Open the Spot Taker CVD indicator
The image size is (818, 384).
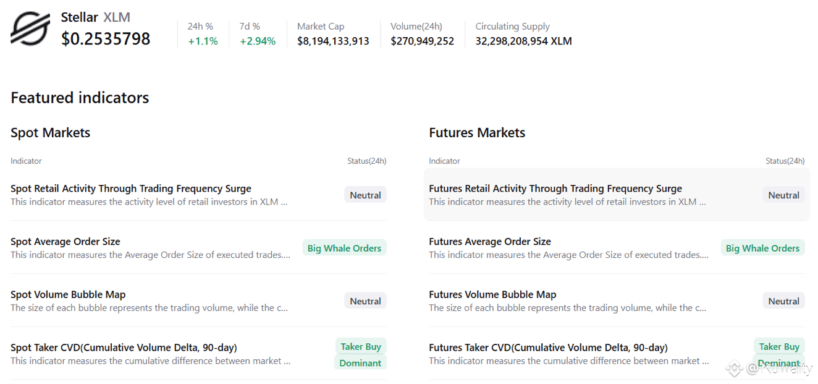point(124,348)
